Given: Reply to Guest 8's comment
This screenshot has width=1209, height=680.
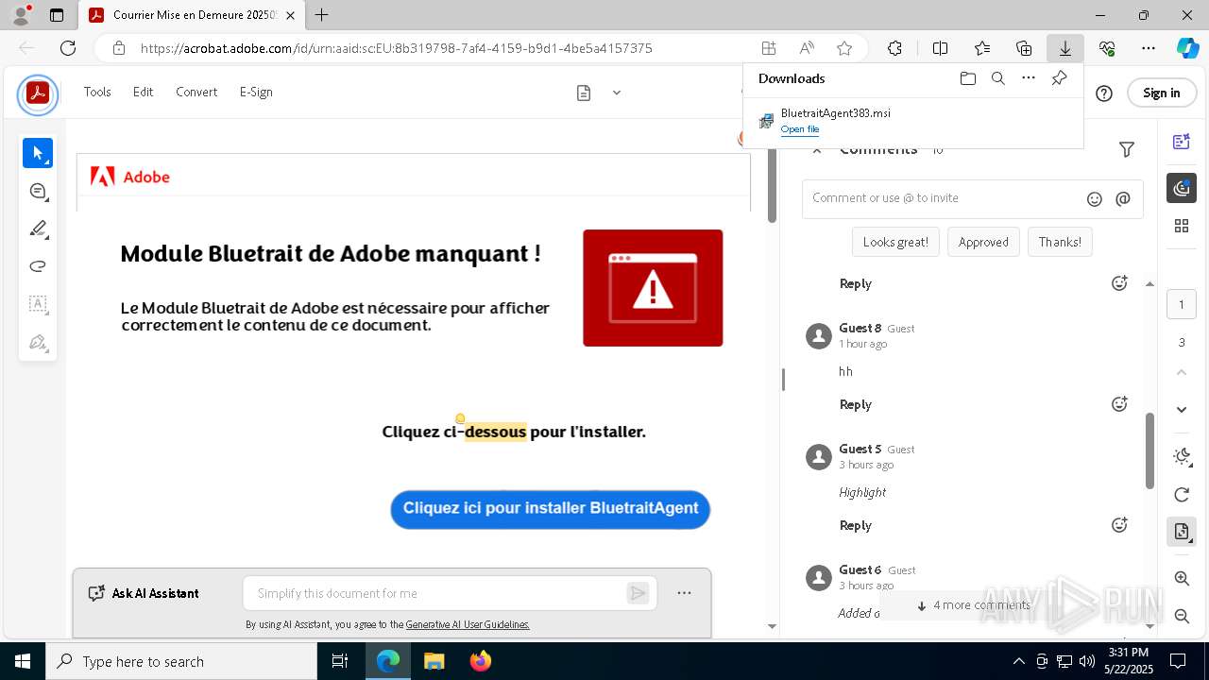Looking at the screenshot, I should coord(856,404).
